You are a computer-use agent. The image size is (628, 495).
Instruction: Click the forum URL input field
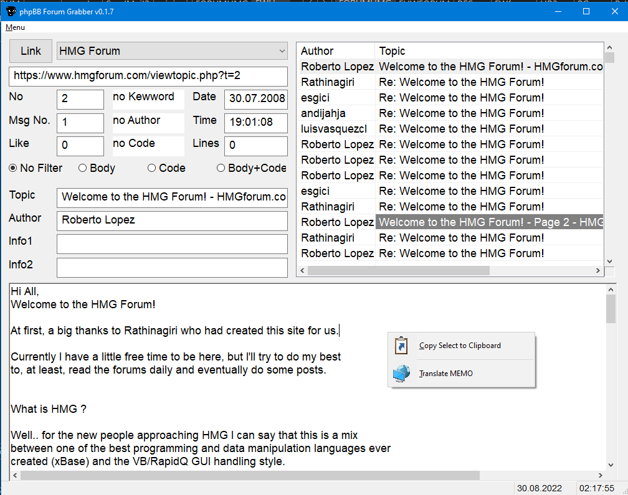coord(148,76)
